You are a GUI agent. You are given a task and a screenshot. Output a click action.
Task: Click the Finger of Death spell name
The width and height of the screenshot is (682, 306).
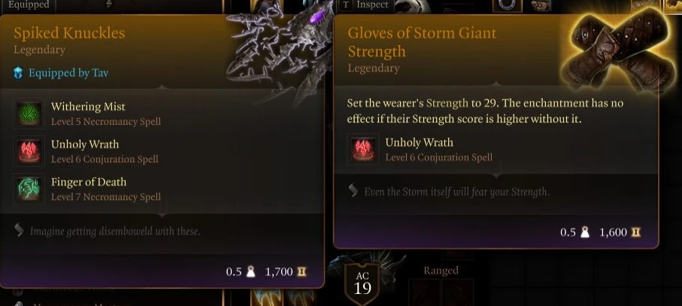tap(89, 182)
